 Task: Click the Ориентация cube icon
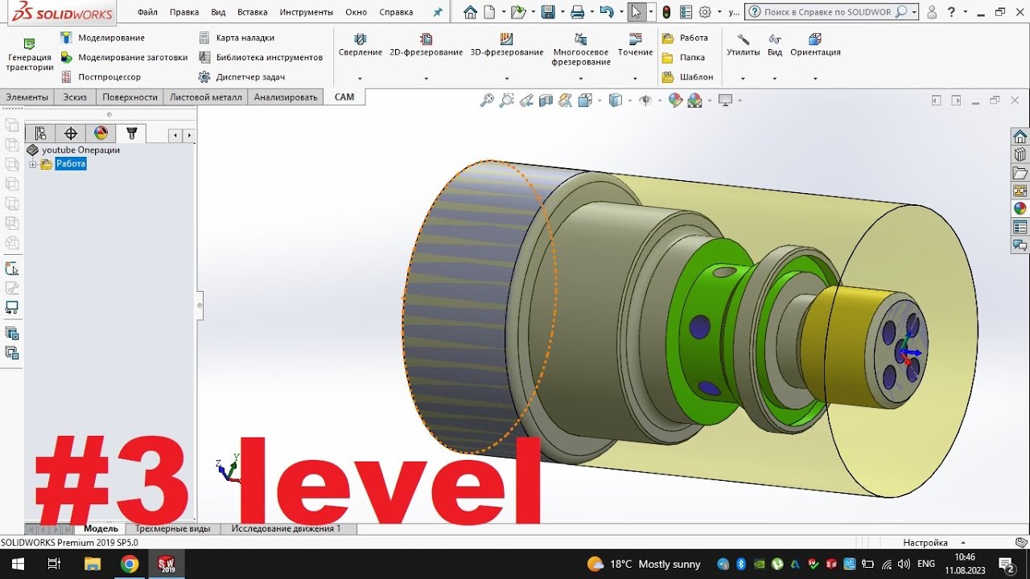tap(815, 39)
